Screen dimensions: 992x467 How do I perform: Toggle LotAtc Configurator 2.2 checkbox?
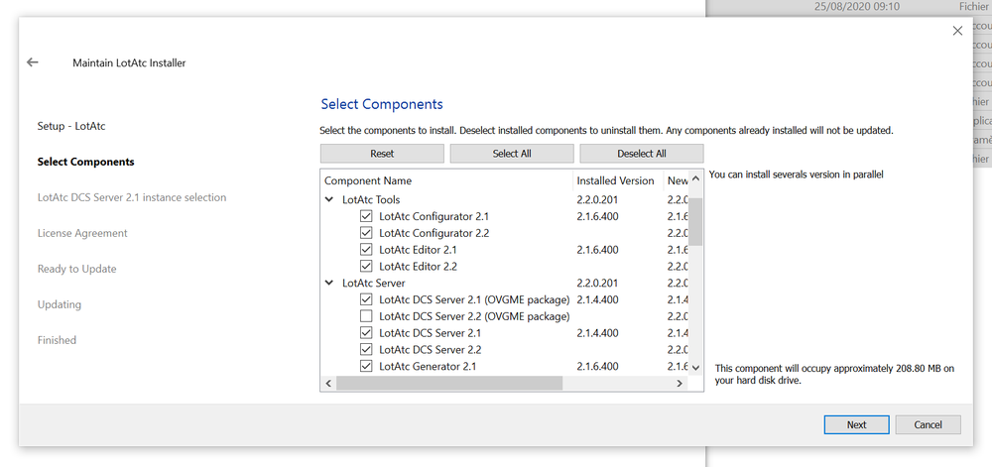(x=366, y=233)
